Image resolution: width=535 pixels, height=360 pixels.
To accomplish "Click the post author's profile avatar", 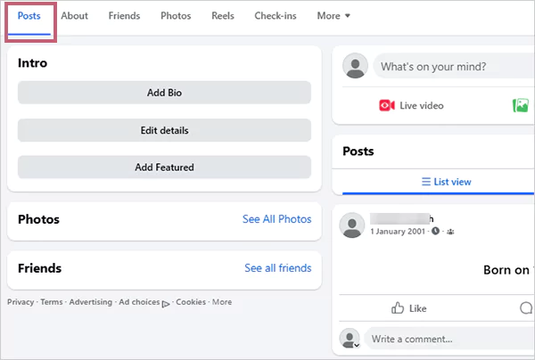I will pos(353,225).
